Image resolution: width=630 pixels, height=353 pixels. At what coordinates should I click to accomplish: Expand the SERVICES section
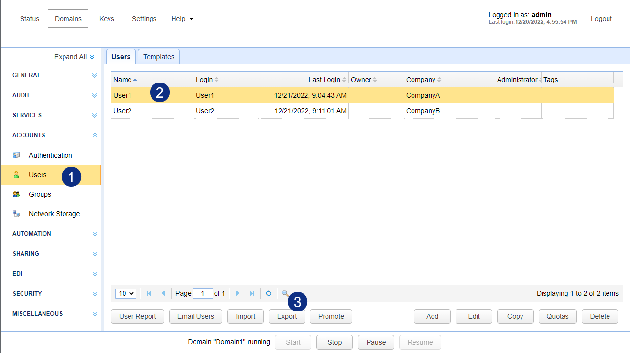95,115
